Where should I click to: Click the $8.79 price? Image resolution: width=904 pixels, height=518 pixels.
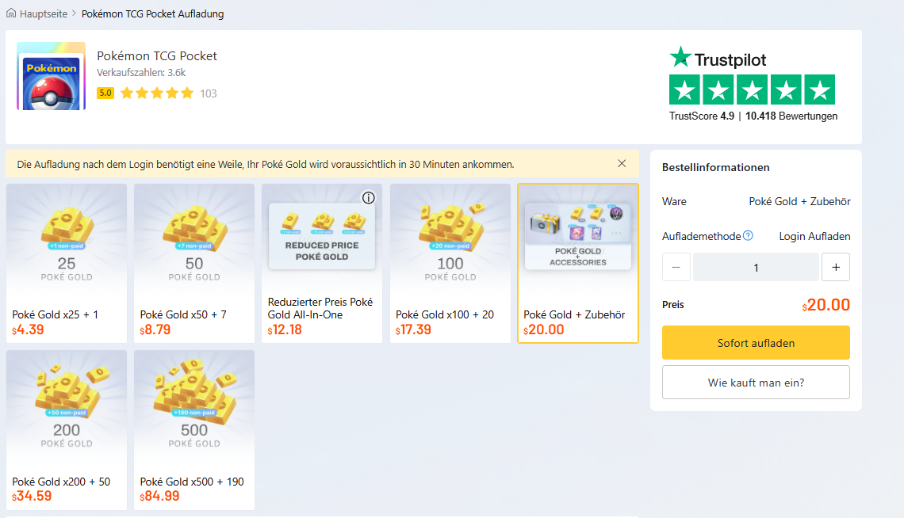coord(155,329)
